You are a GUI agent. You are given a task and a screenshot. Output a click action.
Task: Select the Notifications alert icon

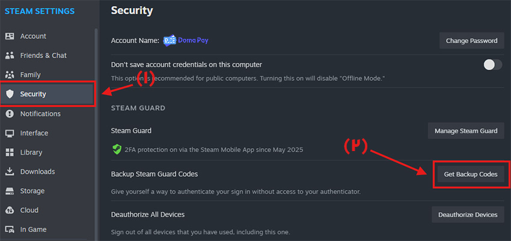(x=10, y=114)
